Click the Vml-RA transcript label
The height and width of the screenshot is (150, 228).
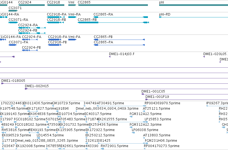74,14
